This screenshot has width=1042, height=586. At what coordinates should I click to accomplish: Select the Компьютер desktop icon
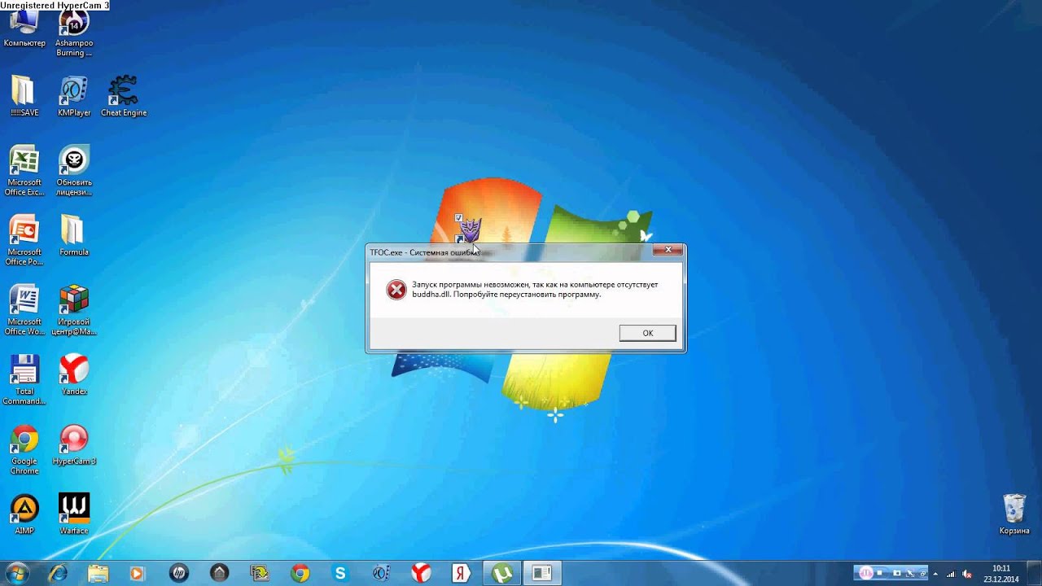click(x=24, y=27)
